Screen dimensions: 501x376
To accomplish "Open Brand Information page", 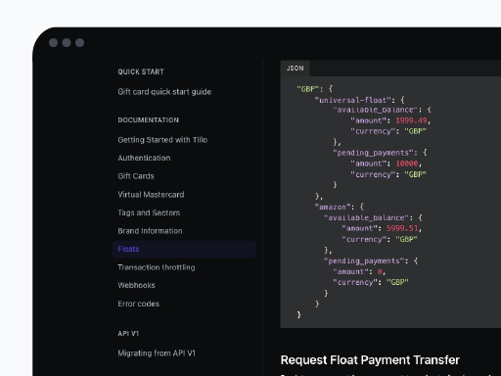I will tap(150, 231).
